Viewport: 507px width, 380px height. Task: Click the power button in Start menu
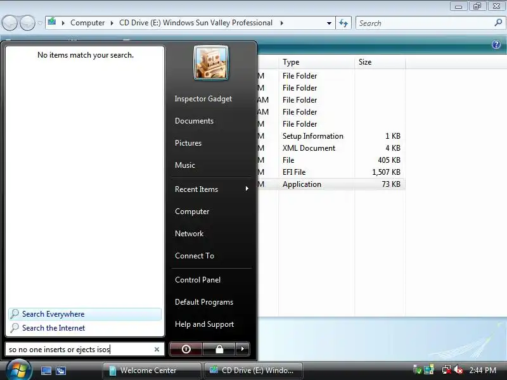[x=186, y=350]
